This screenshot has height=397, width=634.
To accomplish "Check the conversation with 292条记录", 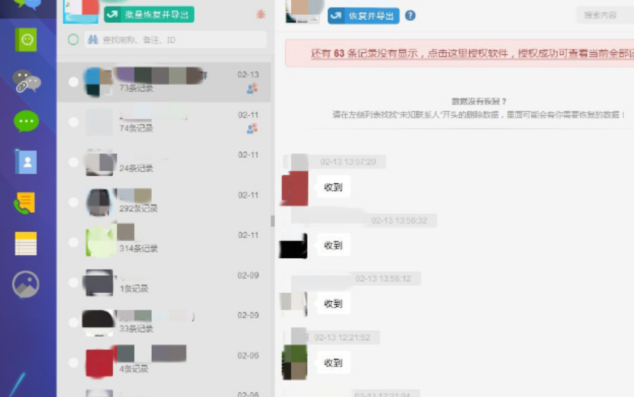I will click(73, 202).
